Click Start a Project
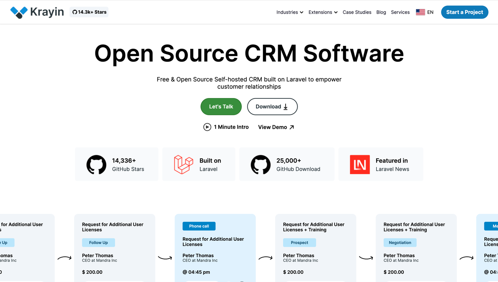 (465, 12)
